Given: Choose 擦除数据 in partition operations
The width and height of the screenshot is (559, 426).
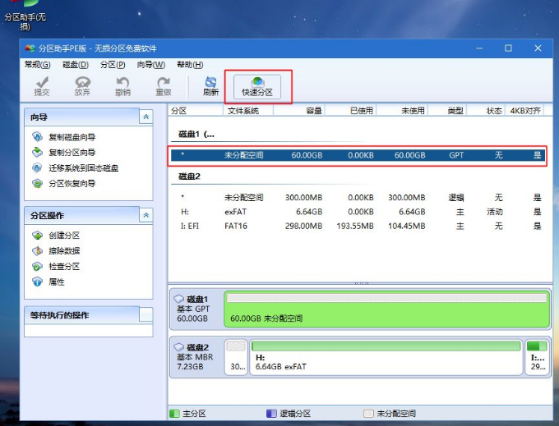Looking at the screenshot, I should tap(63, 251).
